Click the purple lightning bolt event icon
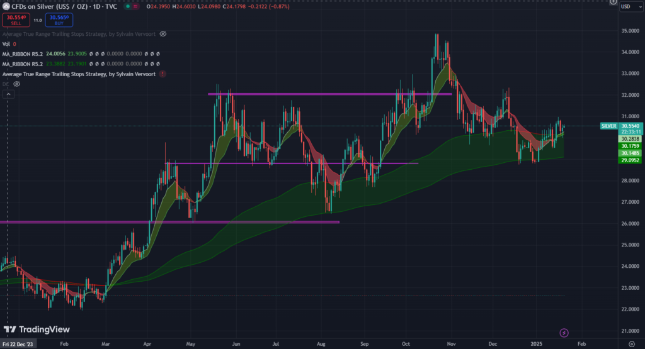 [x=565, y=332]
